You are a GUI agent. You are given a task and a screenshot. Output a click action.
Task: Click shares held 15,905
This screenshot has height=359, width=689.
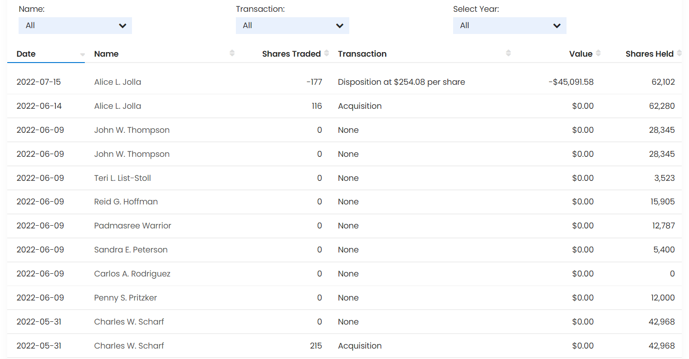663,202
